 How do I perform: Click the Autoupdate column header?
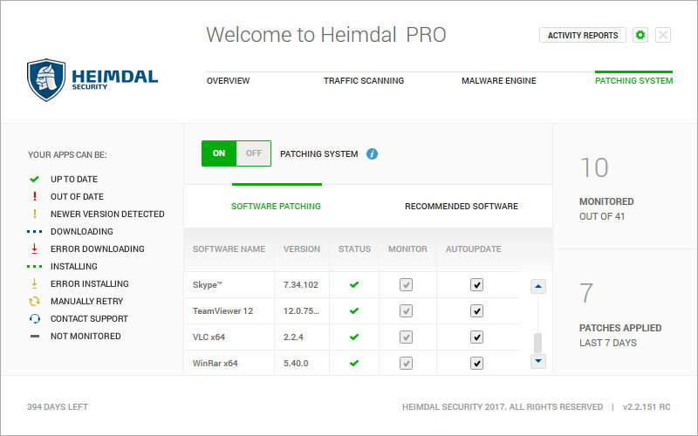coord(473,249)
